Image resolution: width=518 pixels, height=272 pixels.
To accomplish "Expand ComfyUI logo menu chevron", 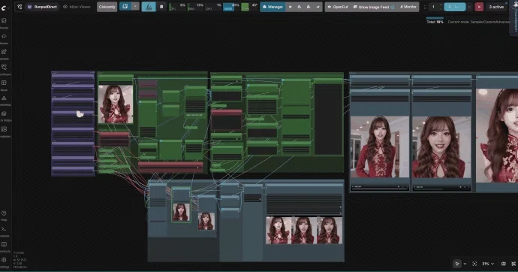I will [8, 8].
